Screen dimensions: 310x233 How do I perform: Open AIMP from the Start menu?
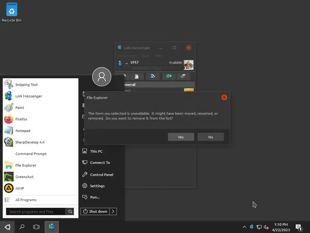[x=40, y=188]
